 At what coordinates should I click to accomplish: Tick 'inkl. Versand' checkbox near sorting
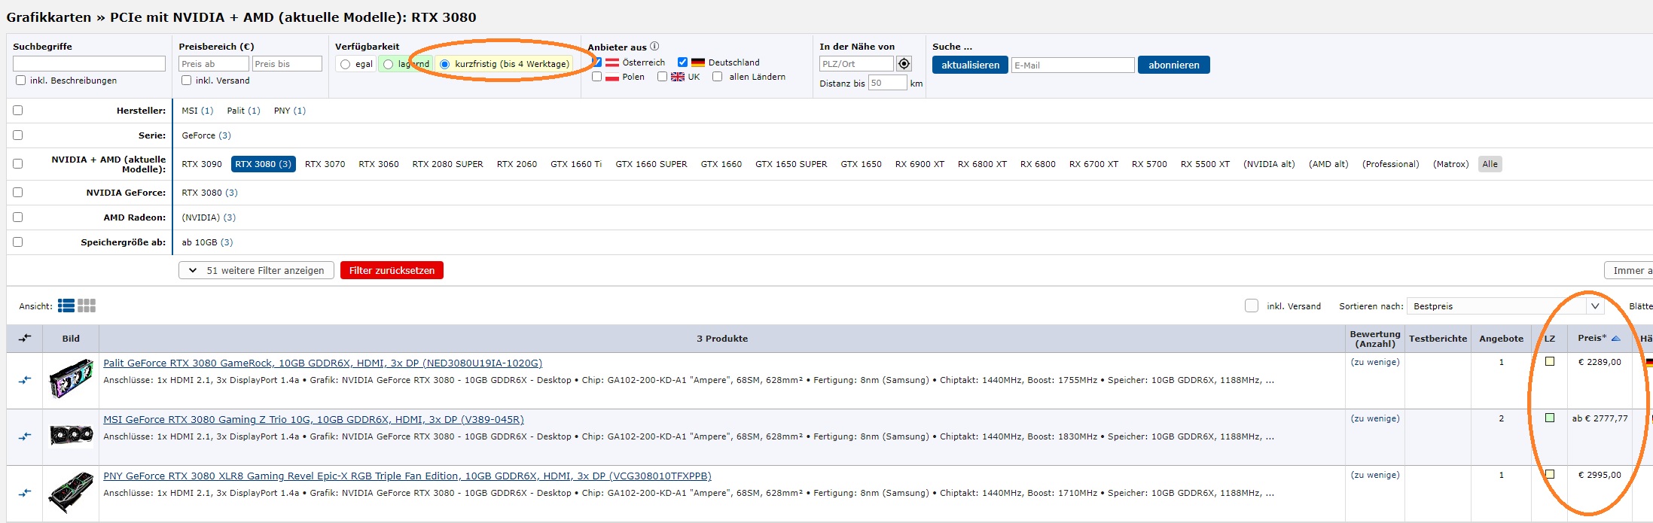click(x=1252, y=306)
